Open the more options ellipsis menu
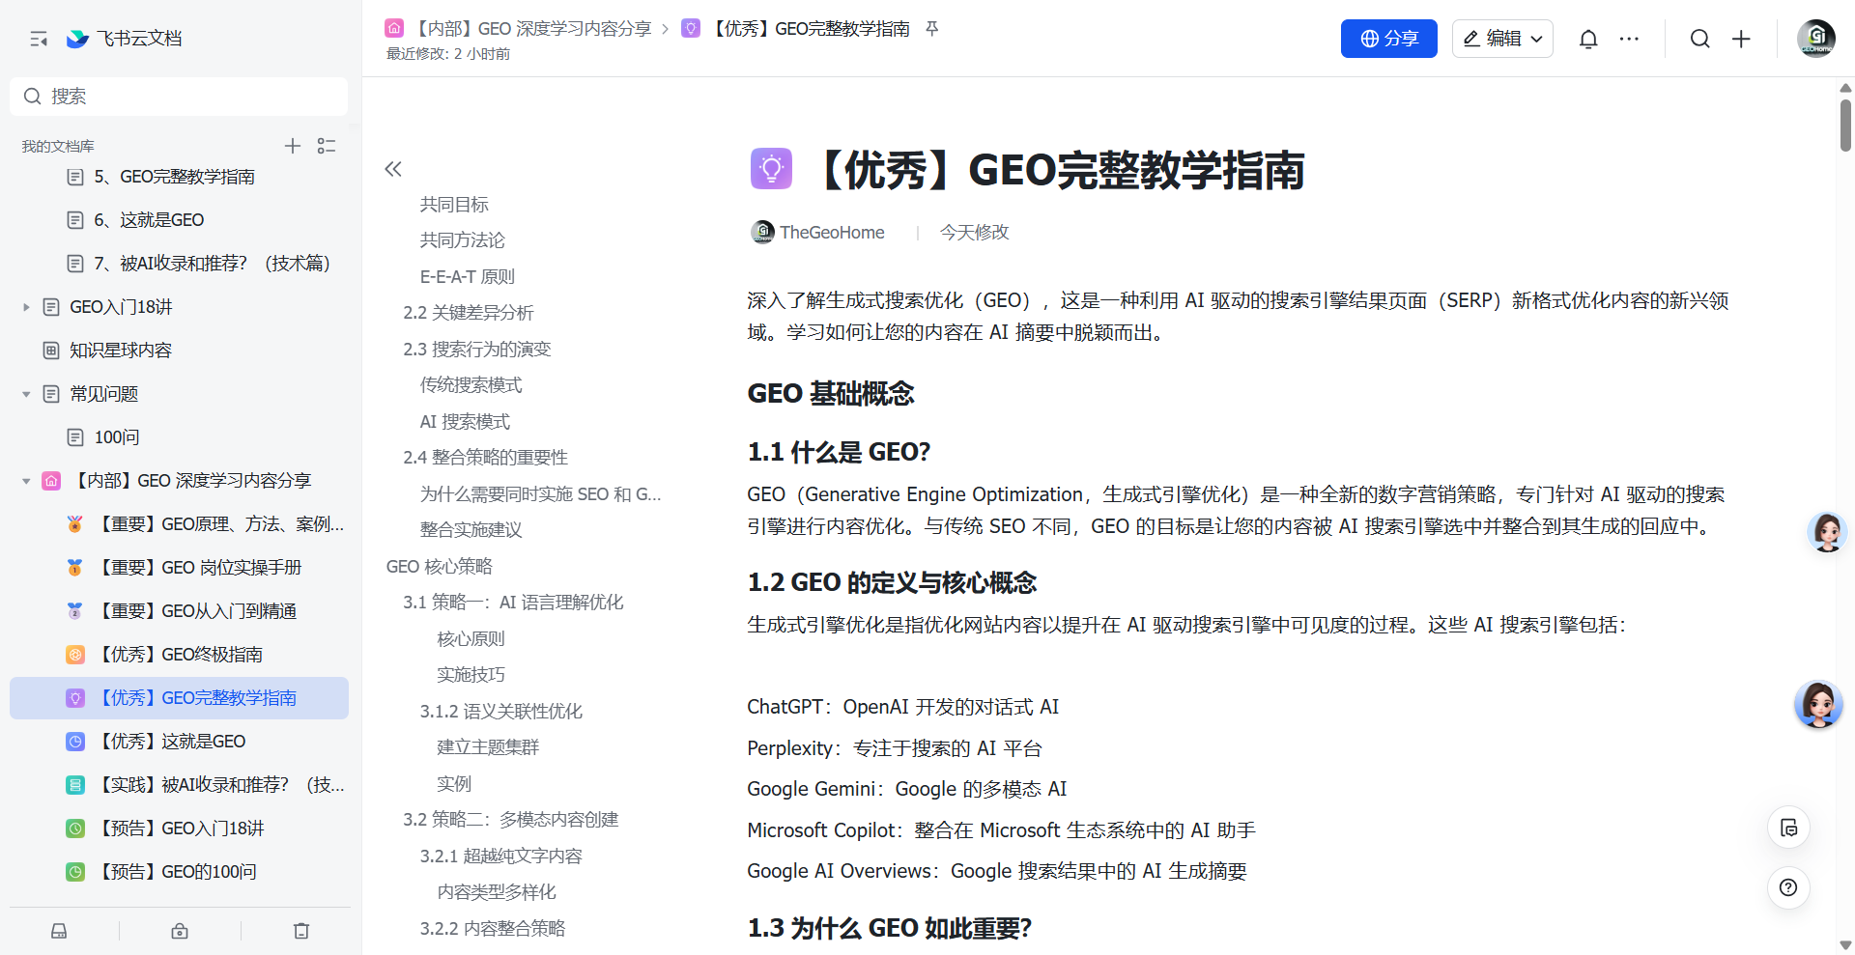Image resolution: width=1855 pixels, height=955 pixels. click(x=1629, y=39)
